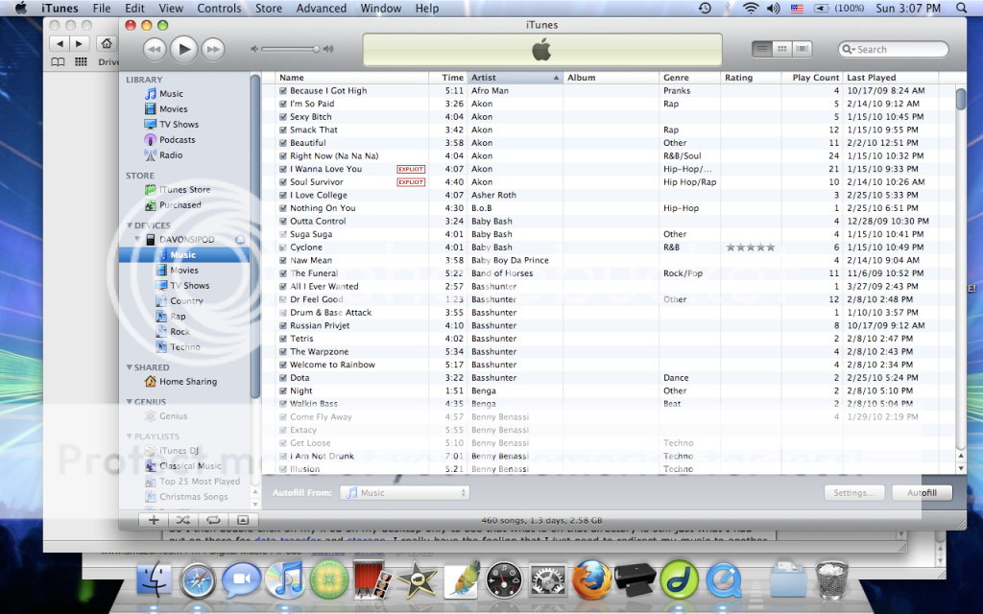
Task: Open the battery status menu
Action: click(x=839, y=8)
